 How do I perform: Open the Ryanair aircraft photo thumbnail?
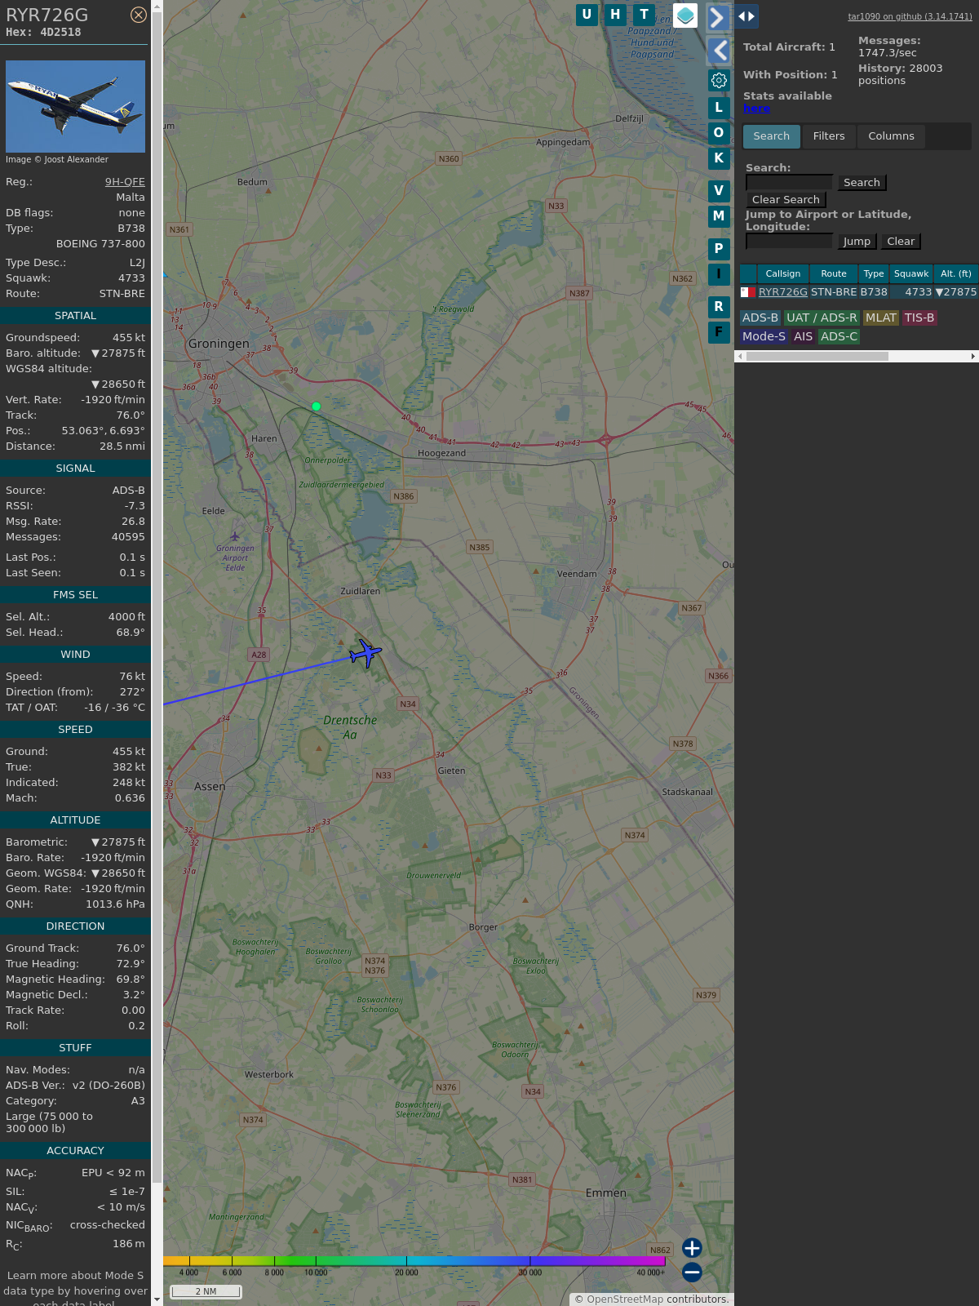(75, 106)
